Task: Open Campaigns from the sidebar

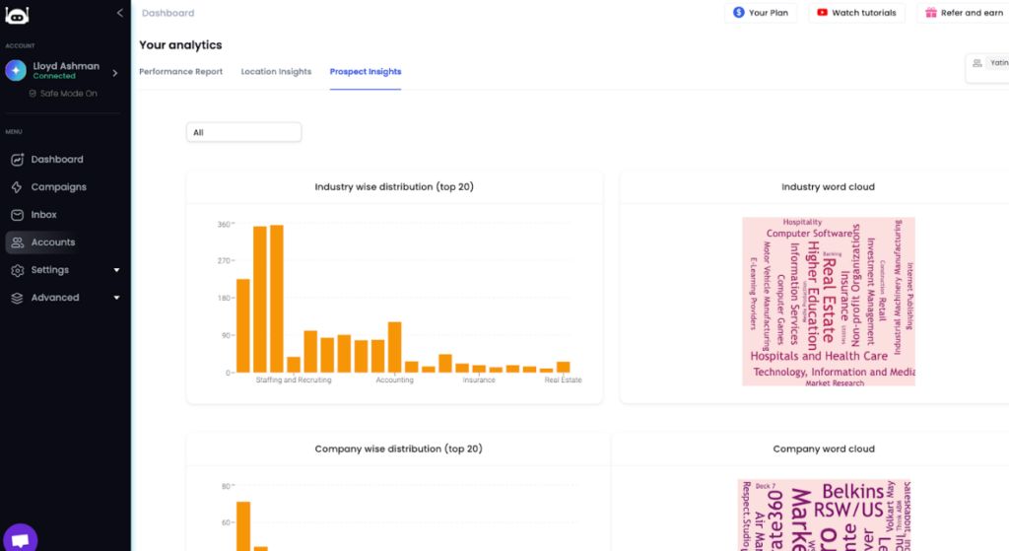Action: [x=58, y=187]
